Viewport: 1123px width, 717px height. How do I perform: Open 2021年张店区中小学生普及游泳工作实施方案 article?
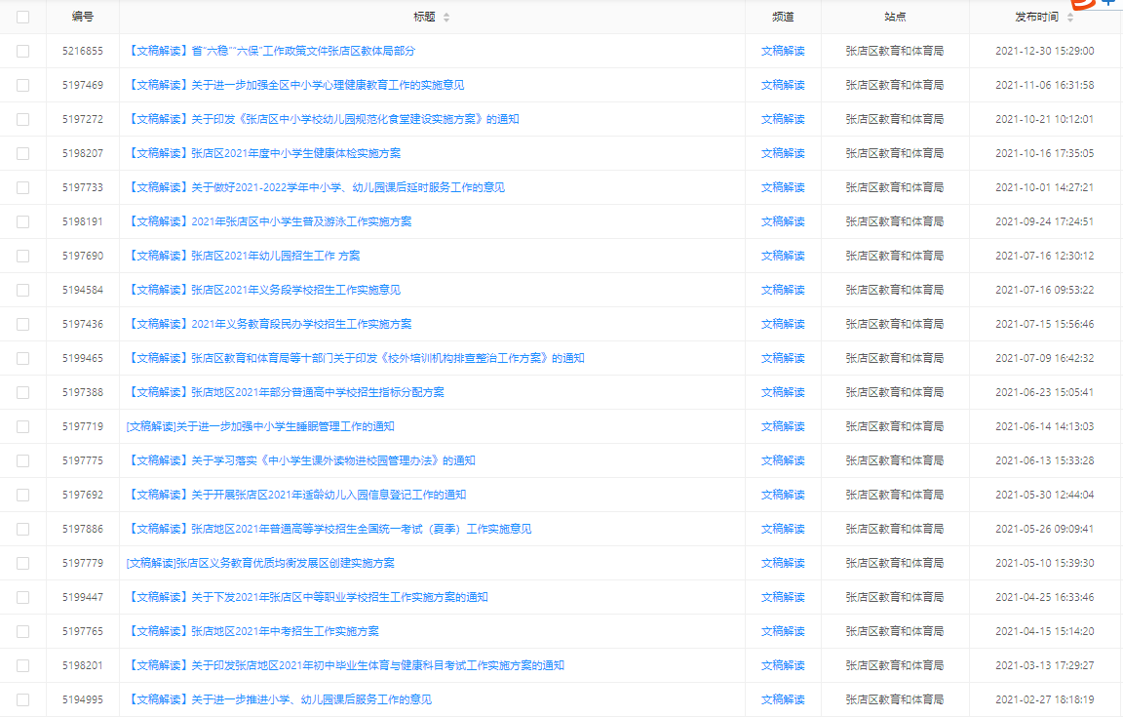[269, 221]
